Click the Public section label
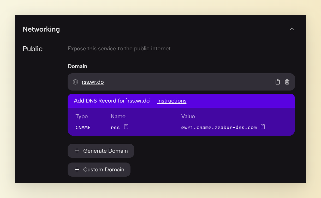Image resolution: width=321 pixels, height=198 pixels. coord(33,49)
